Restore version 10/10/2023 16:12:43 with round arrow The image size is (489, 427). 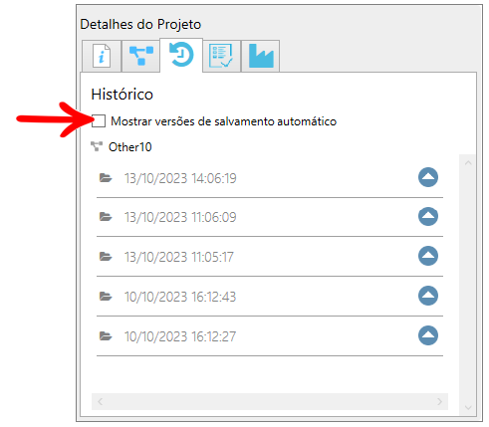tap(428, 296)
